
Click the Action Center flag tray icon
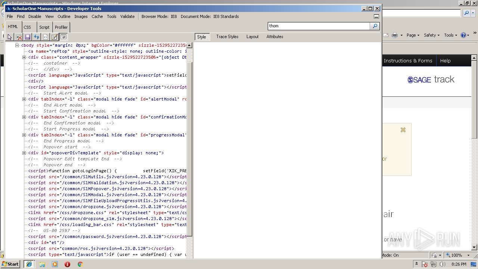(425, 264)
